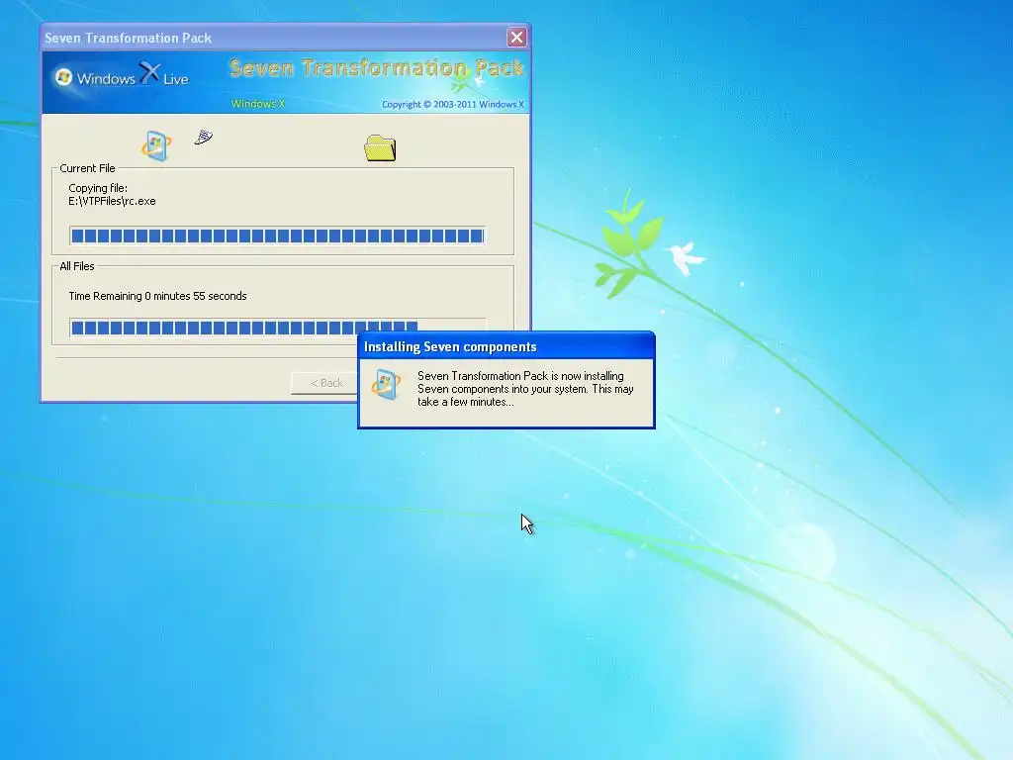Click the E:\VTPFiles\rc.exe file path text
The image size is (1013, 760).
click(x=112, y=201)
